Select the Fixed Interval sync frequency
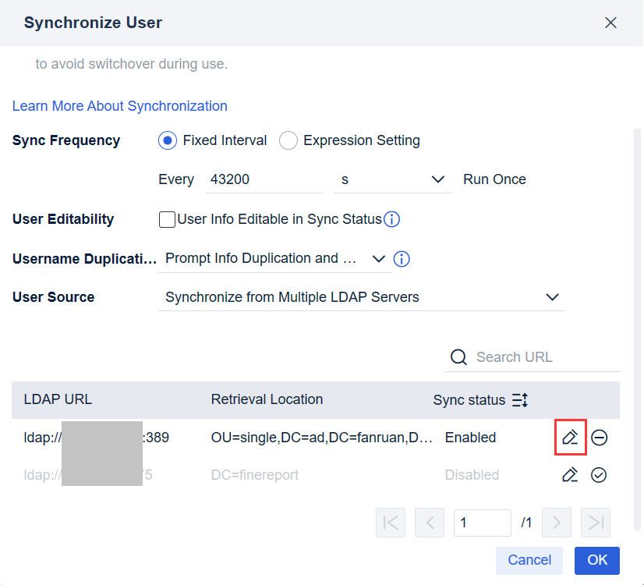This screenshot has height=585, width=644. [x=167, y=140]
